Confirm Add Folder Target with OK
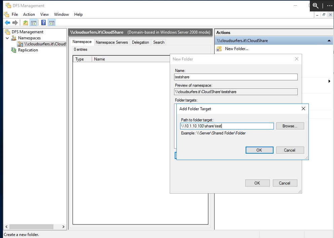Screen dimensions: 334x238 (259, 150)
